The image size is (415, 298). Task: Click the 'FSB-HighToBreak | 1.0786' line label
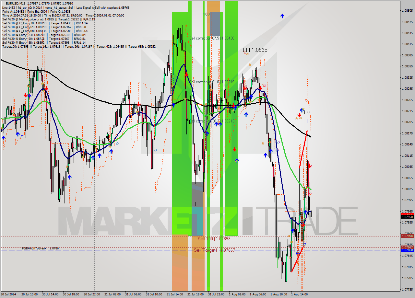click(41, 248)
